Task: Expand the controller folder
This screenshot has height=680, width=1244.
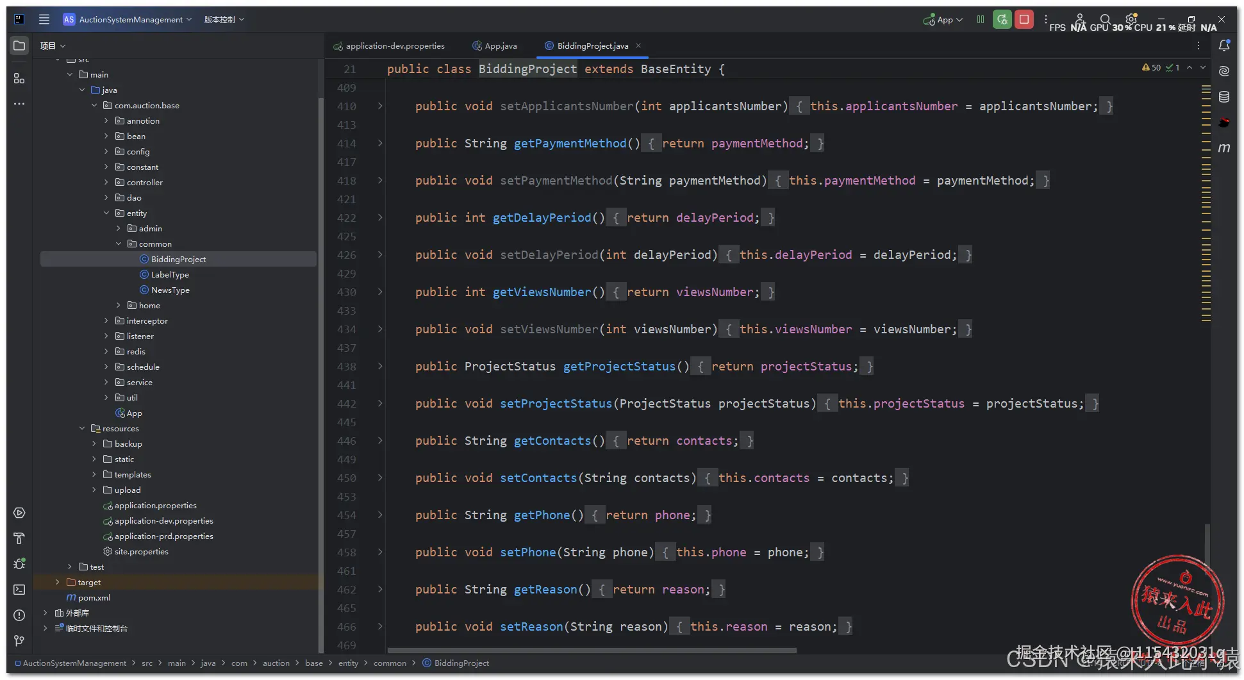Action: click(106, 182)
